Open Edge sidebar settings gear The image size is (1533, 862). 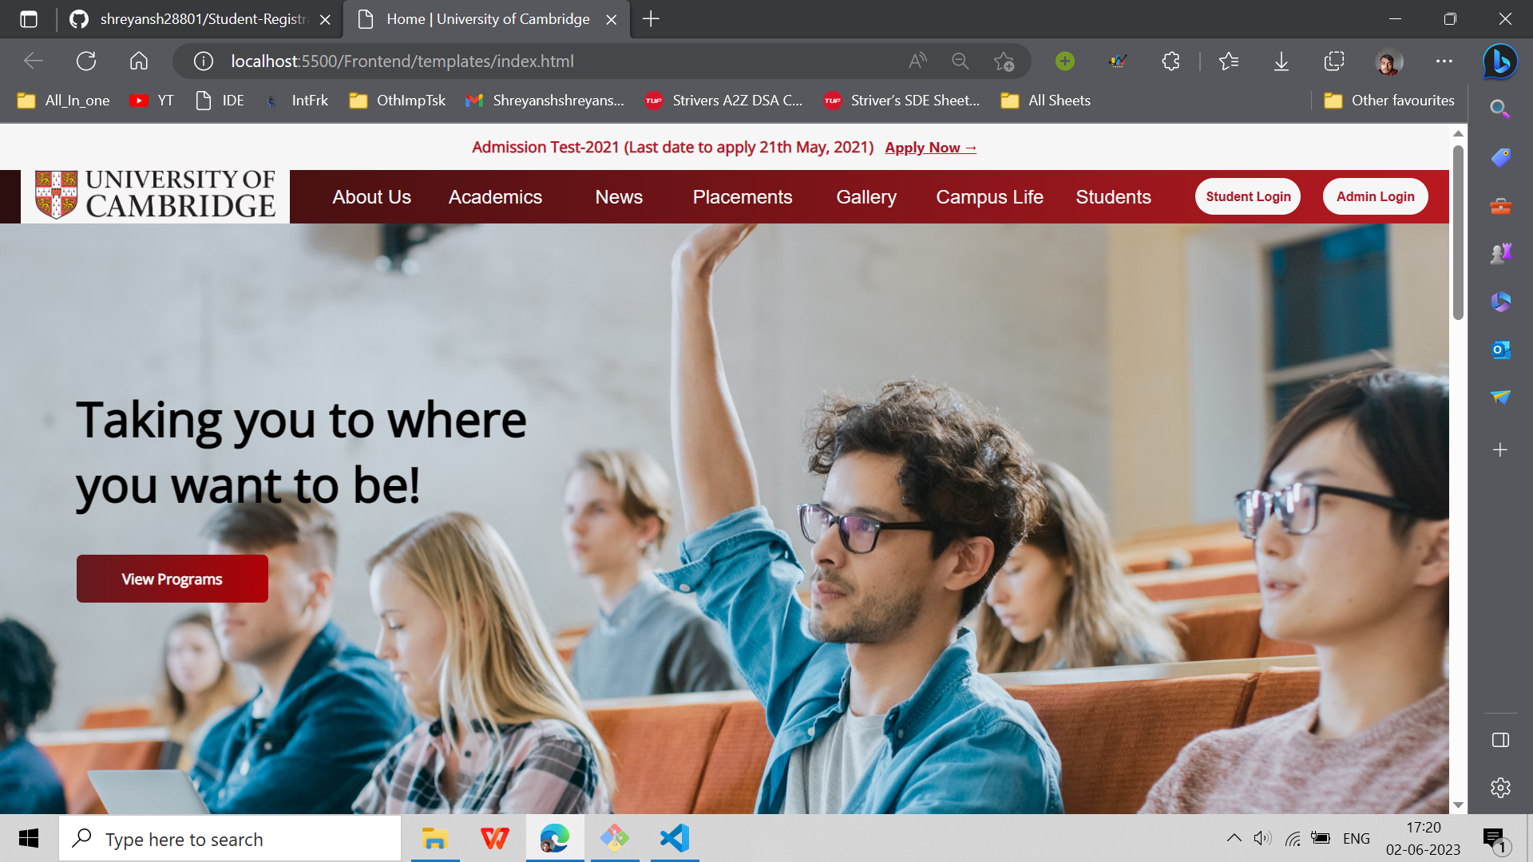pyautogui.click(x=1500, y=788)
